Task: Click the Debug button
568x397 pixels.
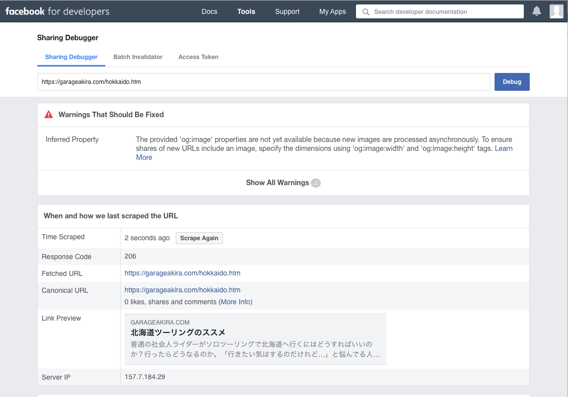Action: tap(512, 82)
